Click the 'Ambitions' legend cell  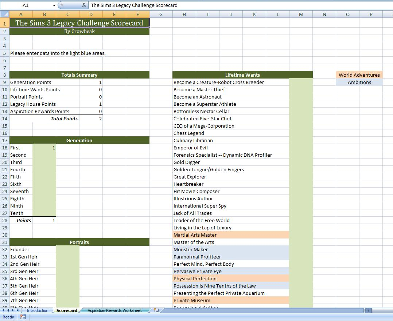point(359,82)
